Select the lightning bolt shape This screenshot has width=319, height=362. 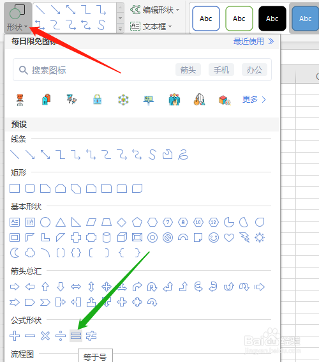click(x=244, y=238)
